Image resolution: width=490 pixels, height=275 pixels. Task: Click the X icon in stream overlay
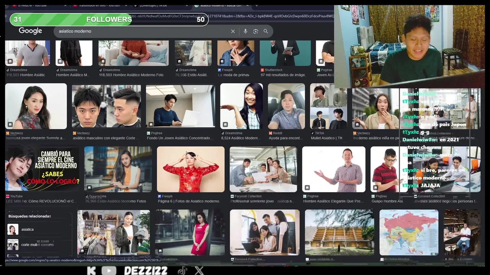(x=199, y=271)
